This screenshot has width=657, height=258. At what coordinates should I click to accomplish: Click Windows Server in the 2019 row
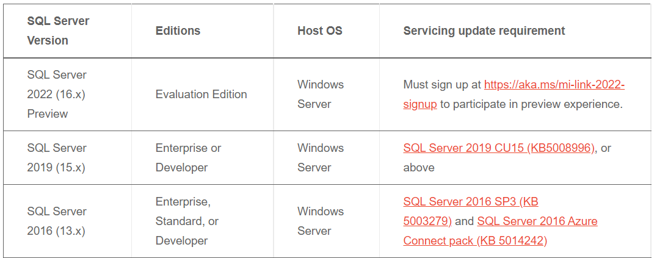[x=321, y=158]
